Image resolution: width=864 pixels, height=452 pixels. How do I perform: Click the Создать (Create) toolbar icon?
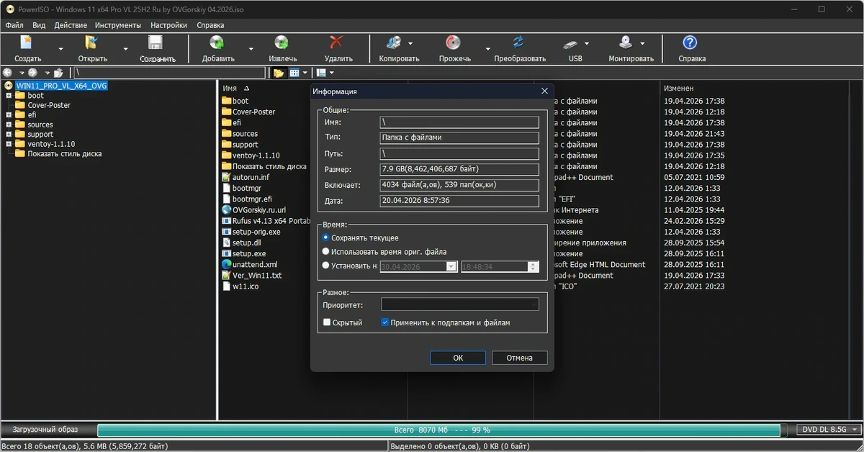[x=27, y=43]
